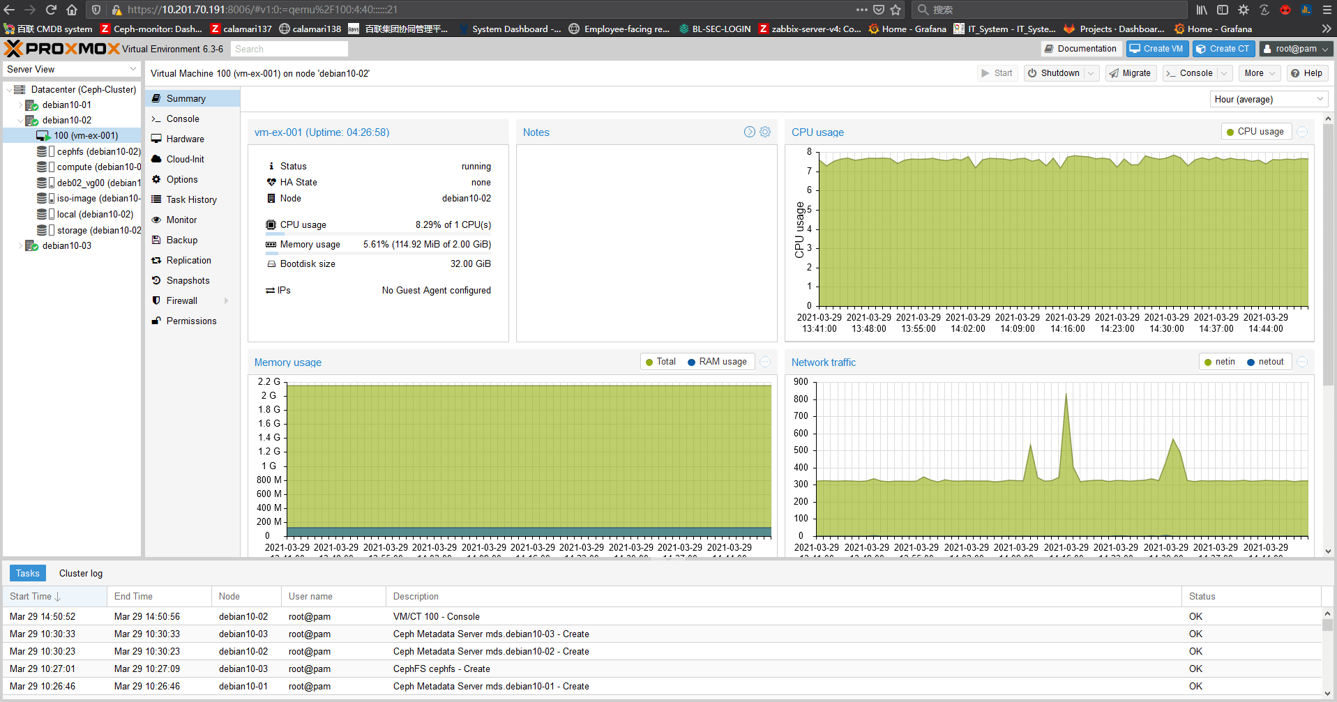Open the Notes edit gear icon
Viewport: 1337px width, 702px height.
coord(765,132)
